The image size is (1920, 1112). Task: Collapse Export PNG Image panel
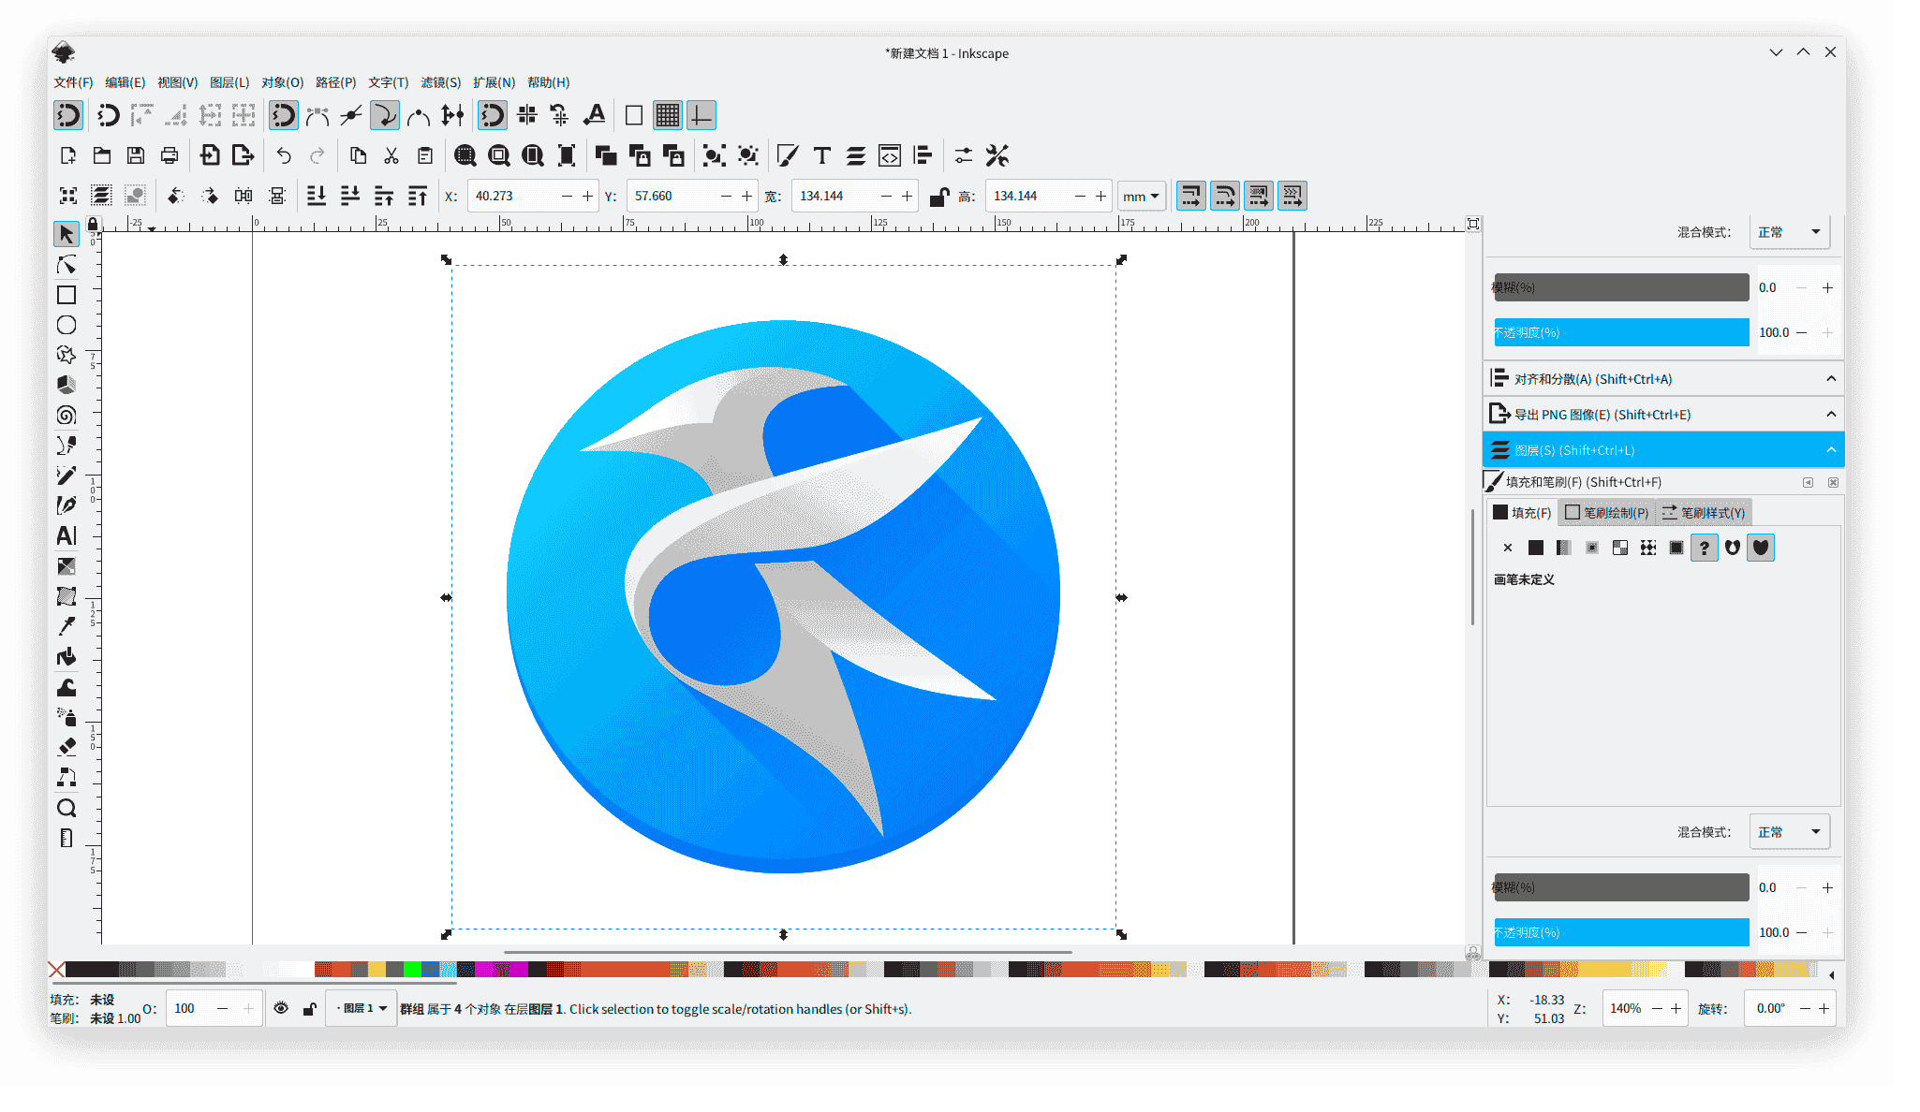[1831, 414]
